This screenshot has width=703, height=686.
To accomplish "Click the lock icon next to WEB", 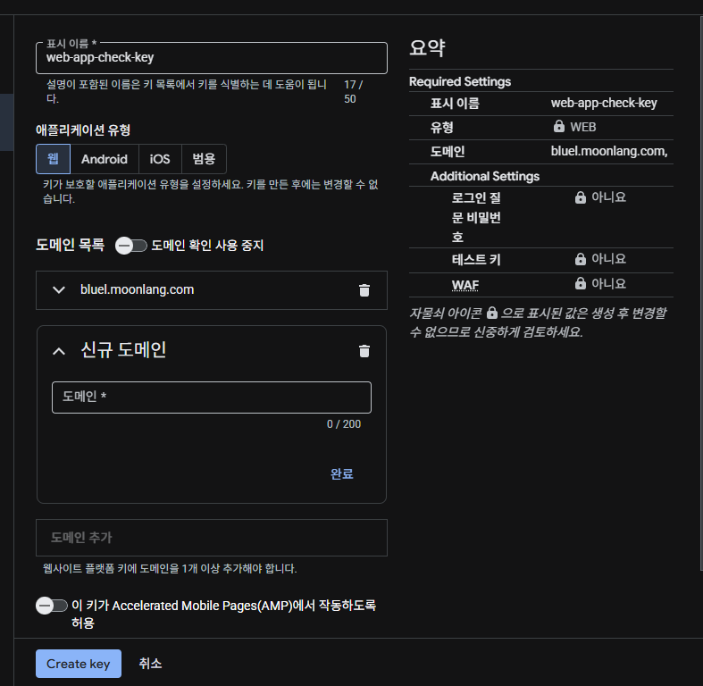I will tap(558, 127).
